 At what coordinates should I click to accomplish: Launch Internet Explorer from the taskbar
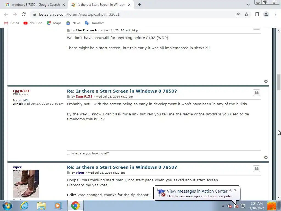[x=24, y=206]
